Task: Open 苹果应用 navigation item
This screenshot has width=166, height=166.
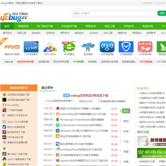Action: [91, 26]
